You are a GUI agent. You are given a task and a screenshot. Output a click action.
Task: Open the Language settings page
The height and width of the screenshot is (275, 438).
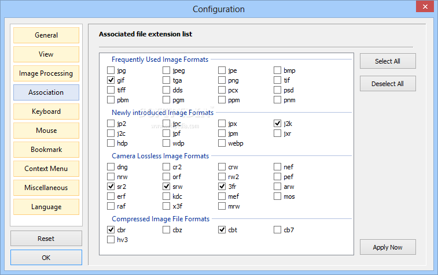coord(46,207)
